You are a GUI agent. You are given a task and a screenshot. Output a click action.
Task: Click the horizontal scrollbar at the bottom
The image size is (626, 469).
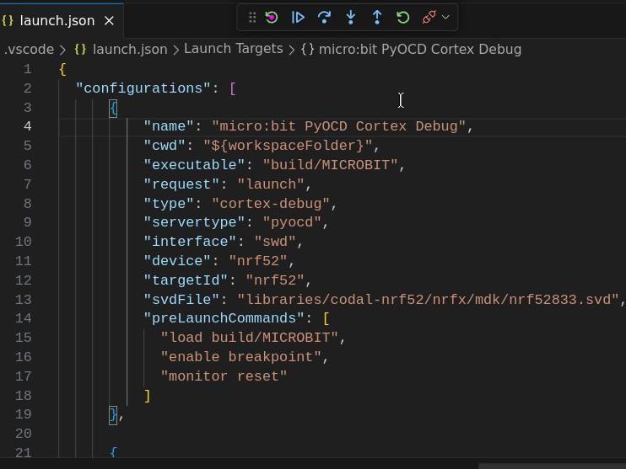(x=552, y=466)
